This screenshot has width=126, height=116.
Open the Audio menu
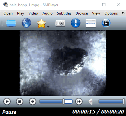click(x=47, y=13)
